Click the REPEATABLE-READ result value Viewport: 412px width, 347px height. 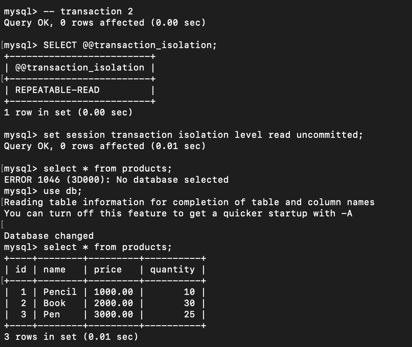[57, 90]
